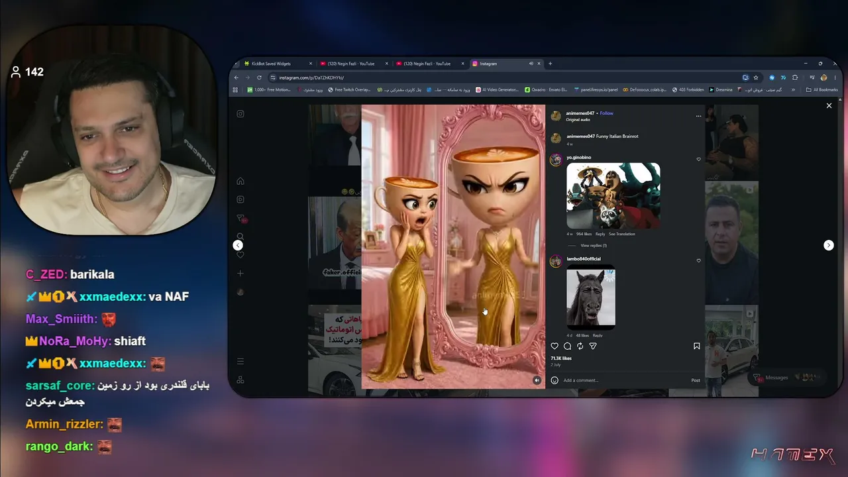Image resolution: width=848 pixels, height=477 pixels.
Task: Close the Instagram browser tab
Action: (539, 64)
